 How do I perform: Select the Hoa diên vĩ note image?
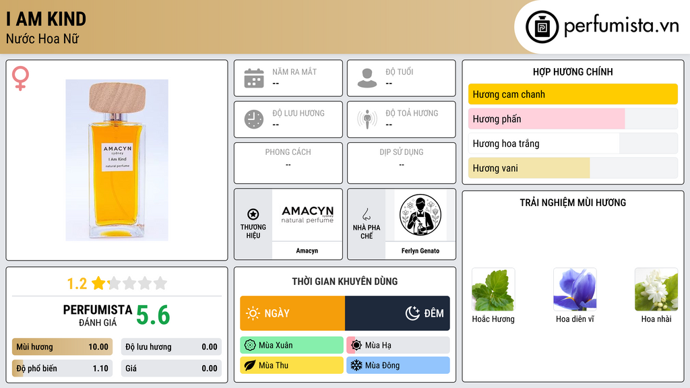(x=575, y=290)
